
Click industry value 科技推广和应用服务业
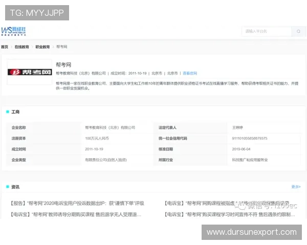click(250, 160)
